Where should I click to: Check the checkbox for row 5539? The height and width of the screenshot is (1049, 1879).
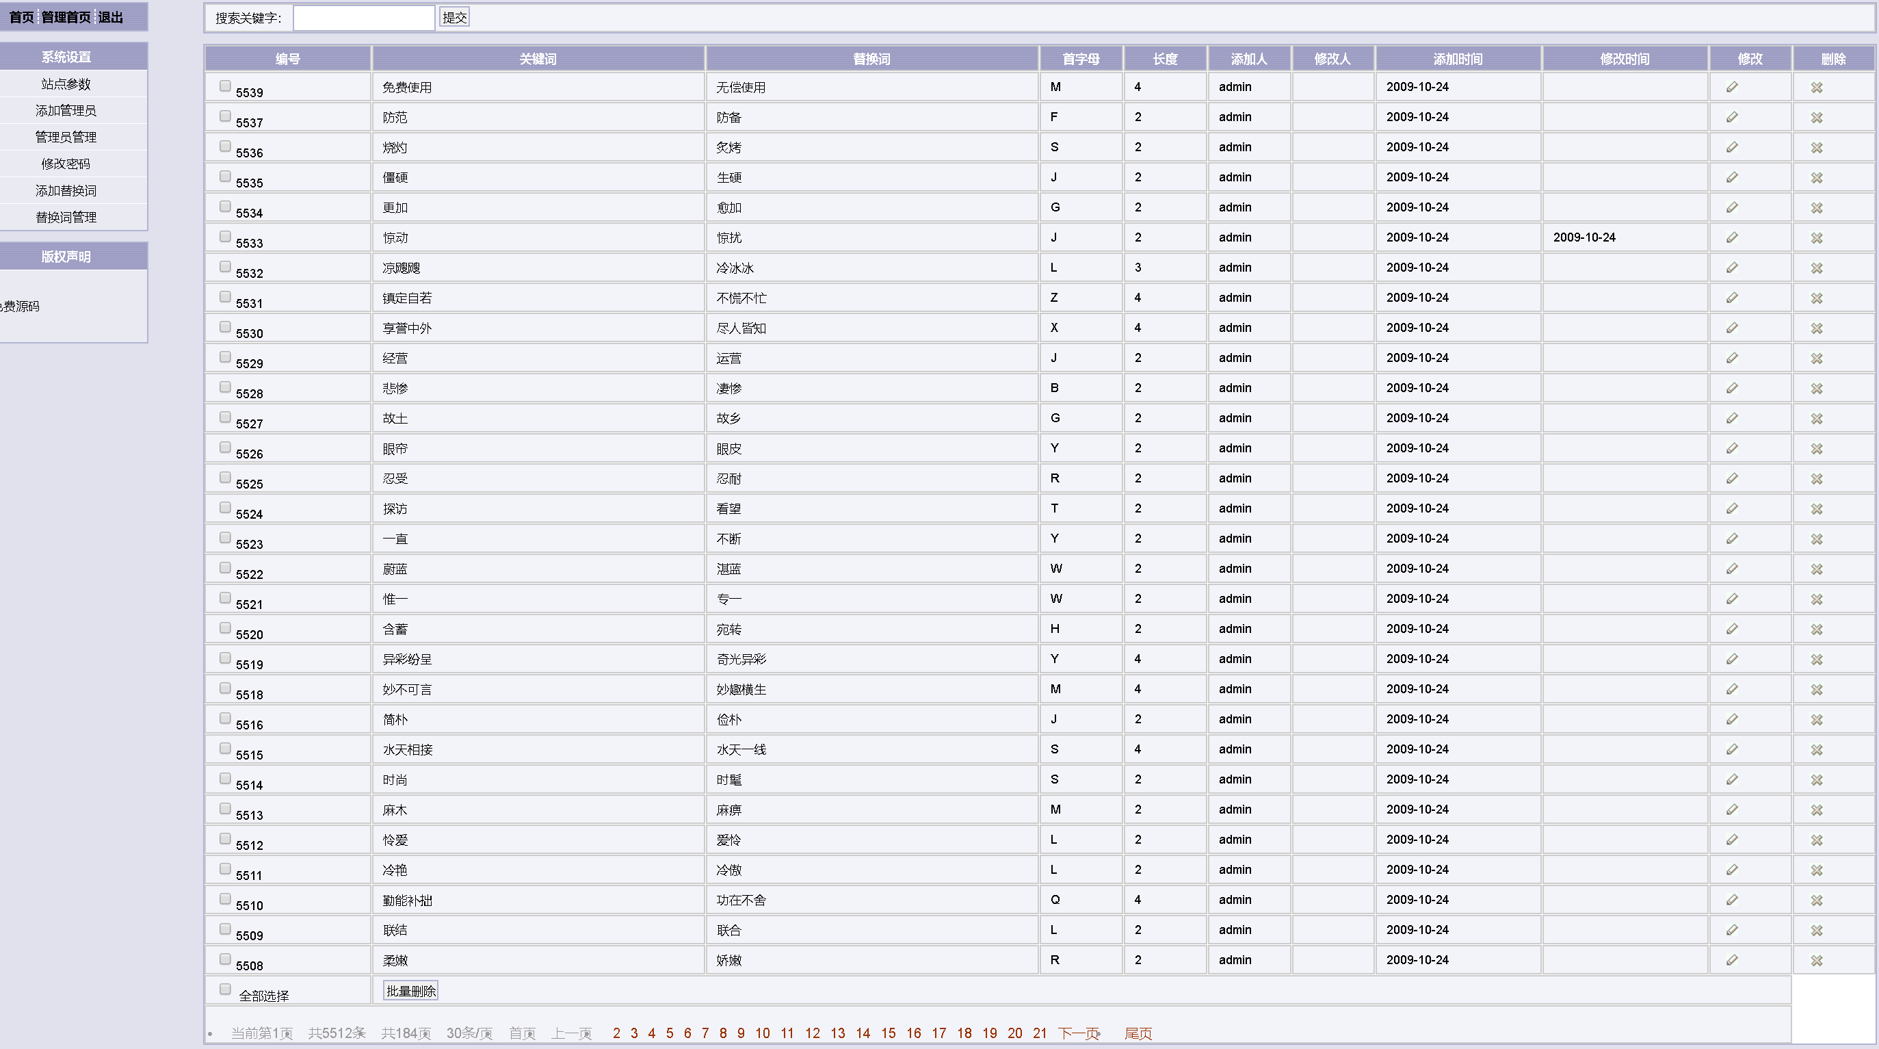(x=224, y=86)
